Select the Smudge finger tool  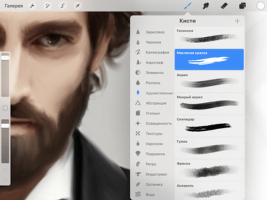tap(206, 6)
